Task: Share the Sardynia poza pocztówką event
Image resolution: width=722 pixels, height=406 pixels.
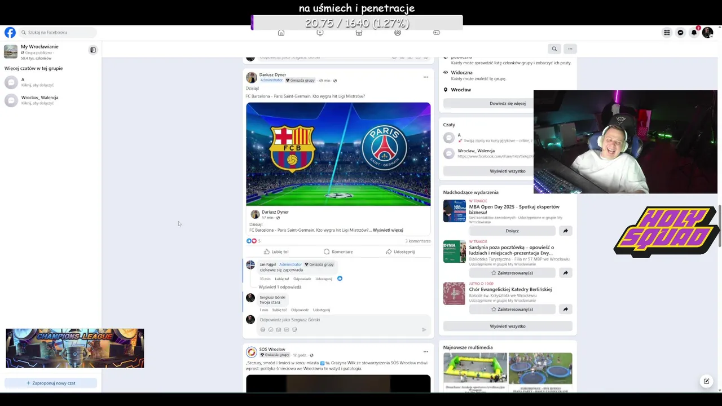Action: pyautogui.click(x=565, y=273)
